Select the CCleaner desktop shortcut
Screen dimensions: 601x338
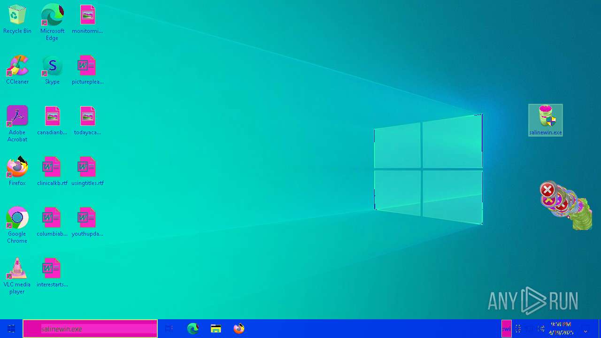(17, 70)
